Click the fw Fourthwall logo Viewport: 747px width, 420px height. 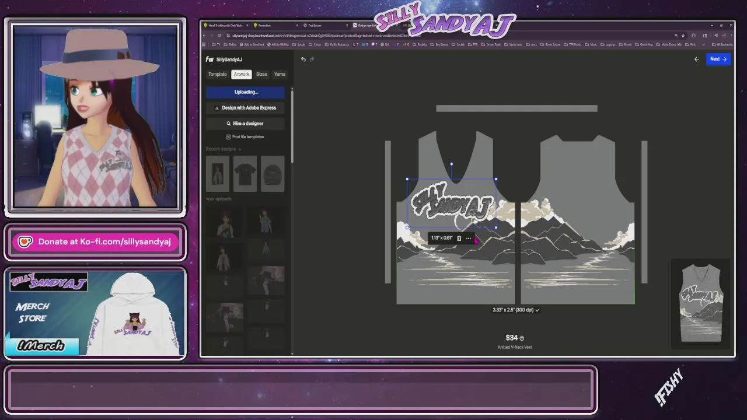click(210, 60)
